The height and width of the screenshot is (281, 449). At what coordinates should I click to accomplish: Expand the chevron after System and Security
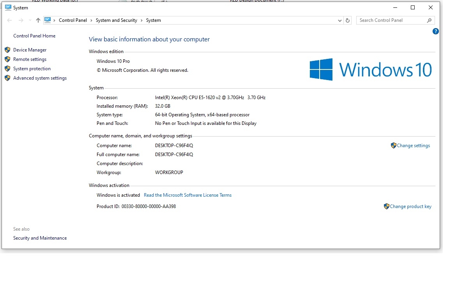141,20
